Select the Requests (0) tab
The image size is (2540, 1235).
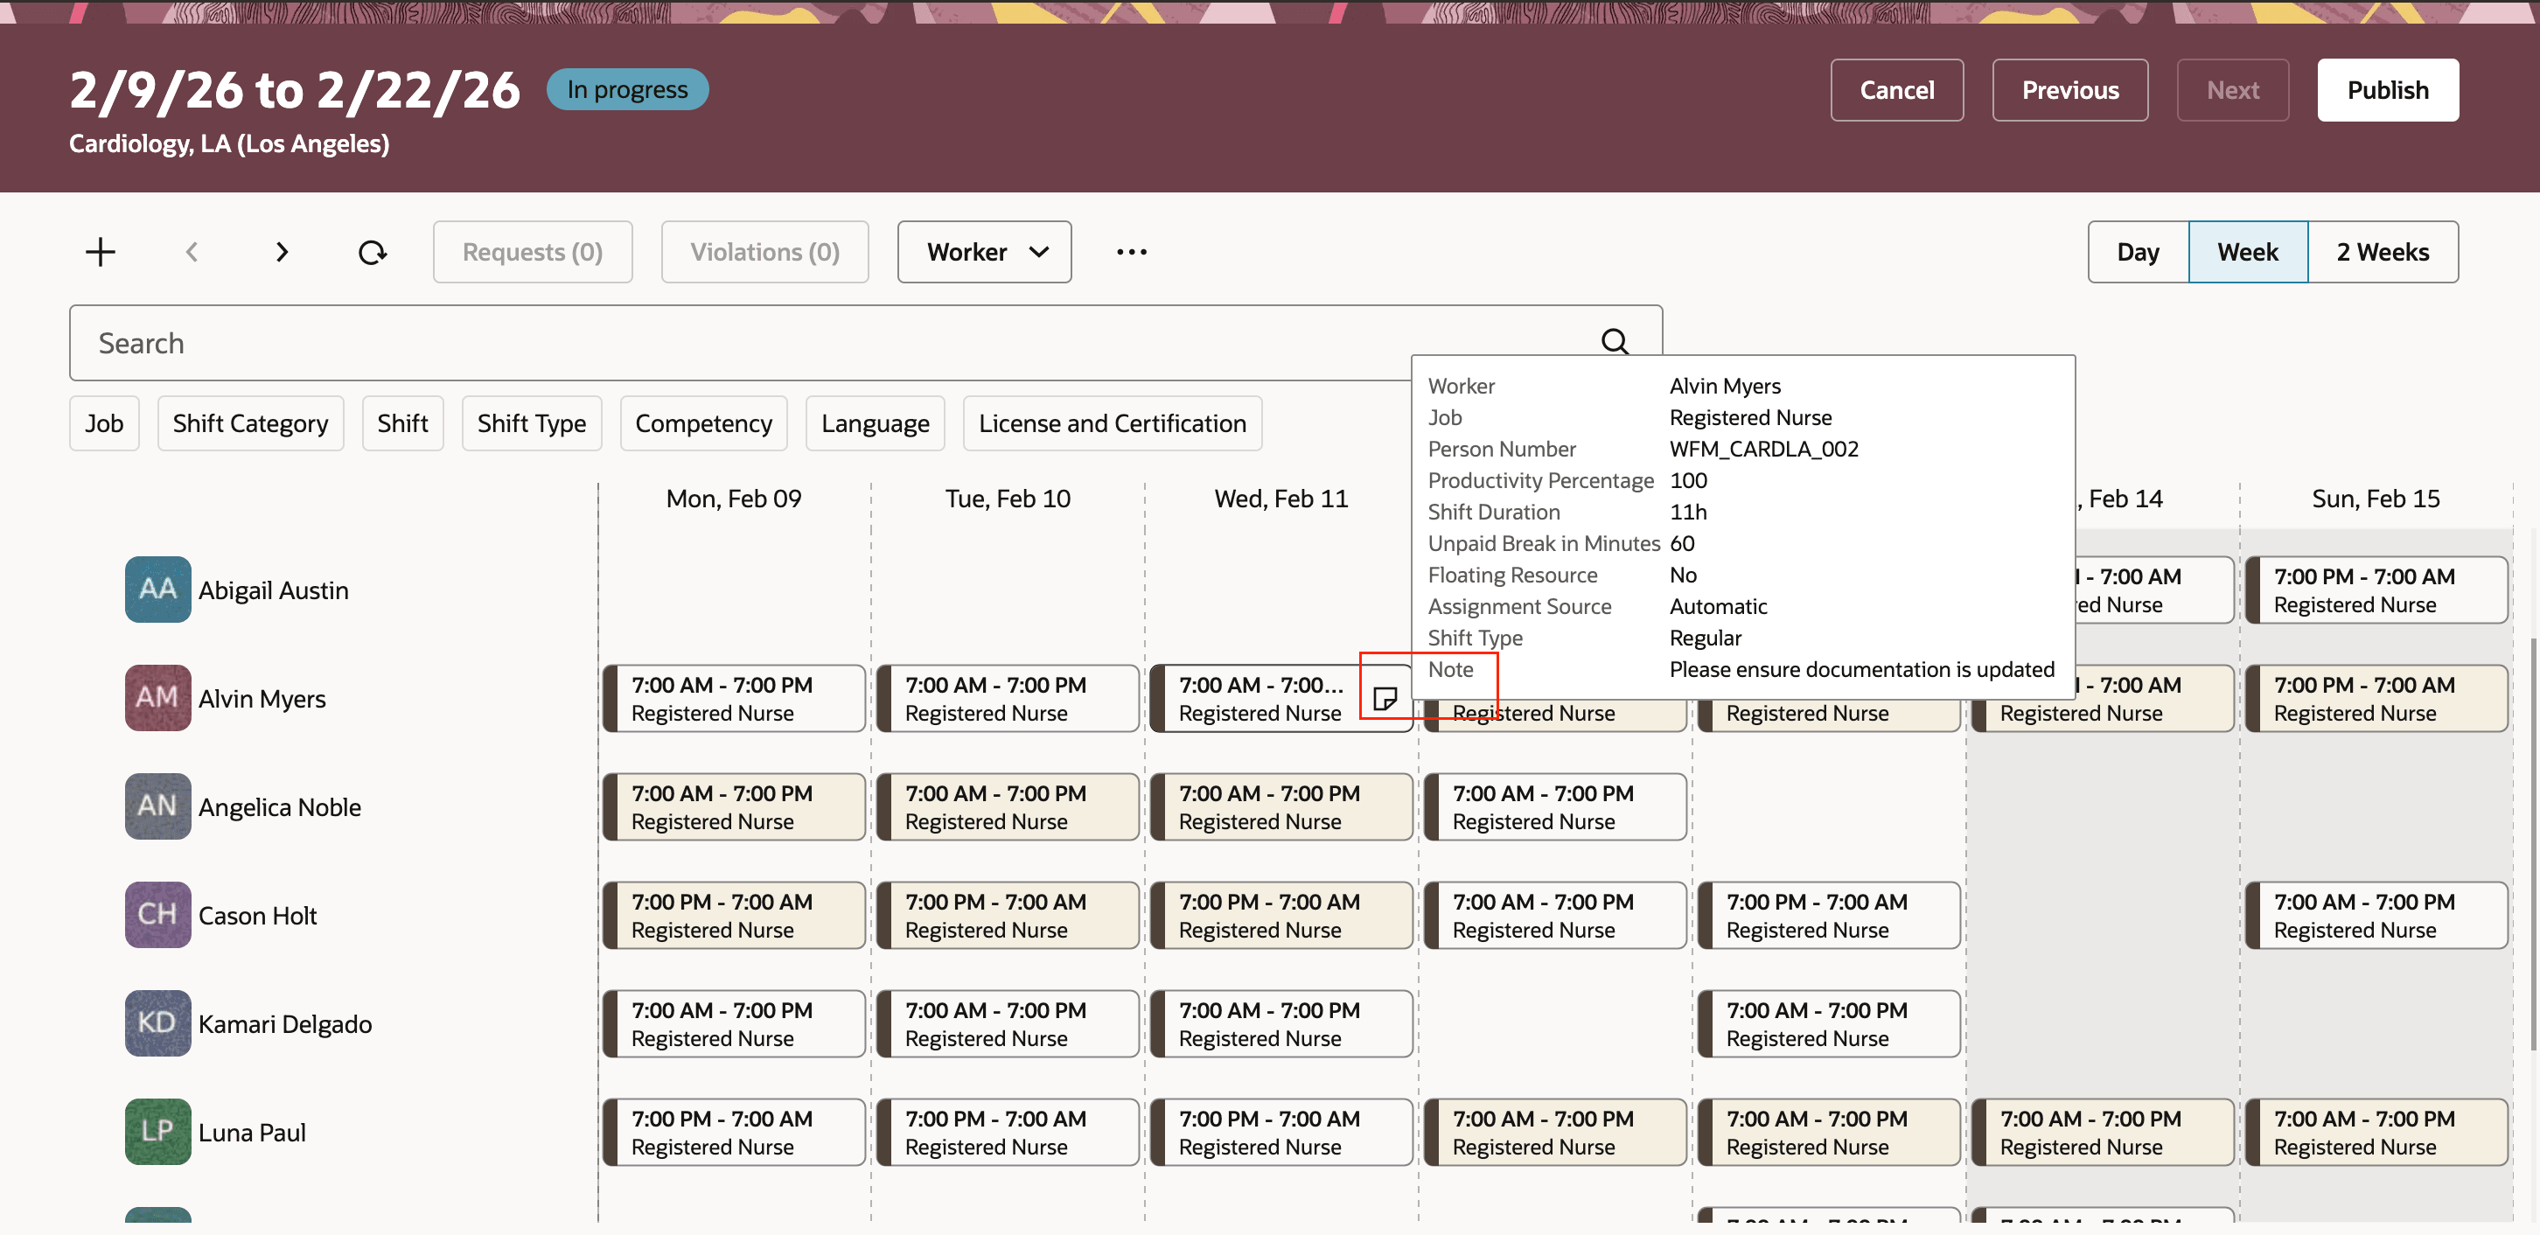533,251
